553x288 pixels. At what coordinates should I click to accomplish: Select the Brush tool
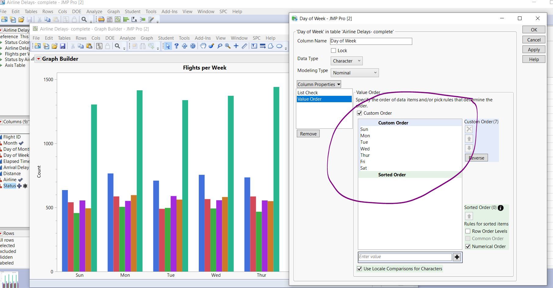click(x=211, y=46)
